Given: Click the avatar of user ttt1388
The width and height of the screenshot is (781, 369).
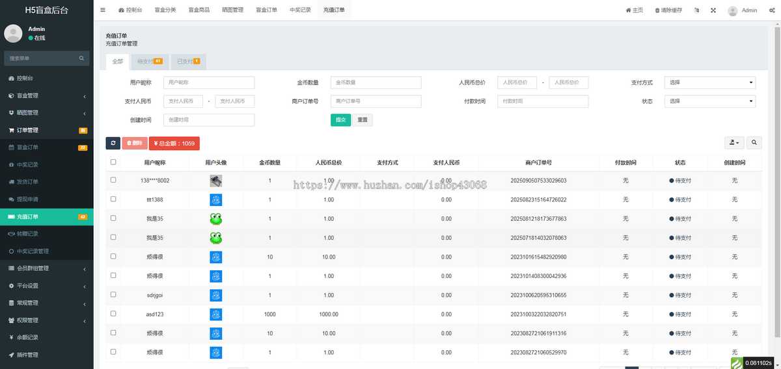Looking at the screenshot, I should [215, 199].
